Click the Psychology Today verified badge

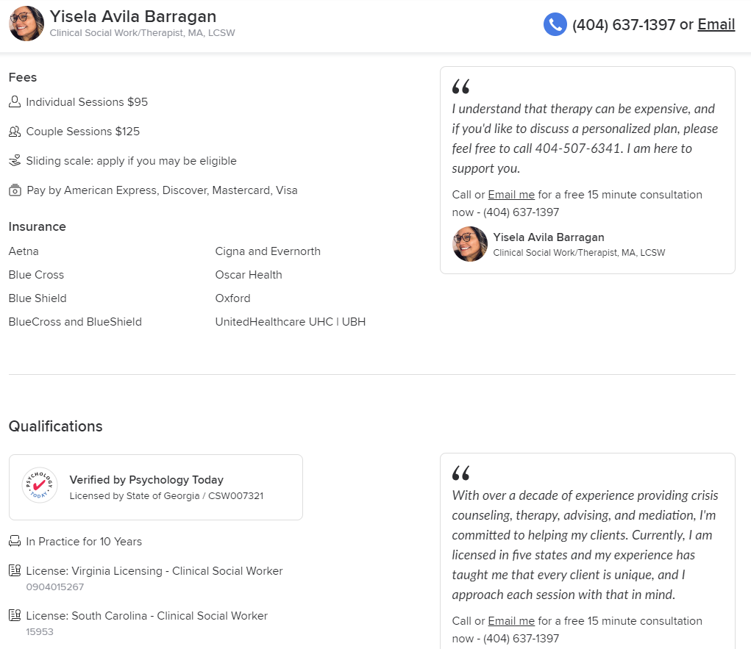pyautogui.click(x=40, y=485)
